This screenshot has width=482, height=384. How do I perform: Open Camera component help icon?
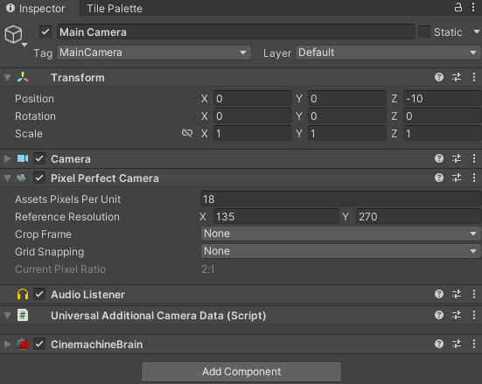click(x=439, y=158)
